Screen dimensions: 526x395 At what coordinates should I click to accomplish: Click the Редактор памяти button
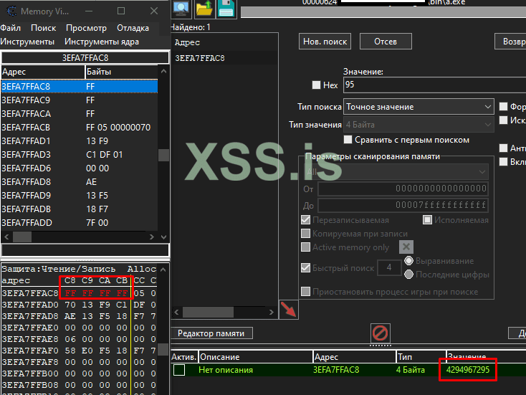pyautogui.click(x=211, y=333)
